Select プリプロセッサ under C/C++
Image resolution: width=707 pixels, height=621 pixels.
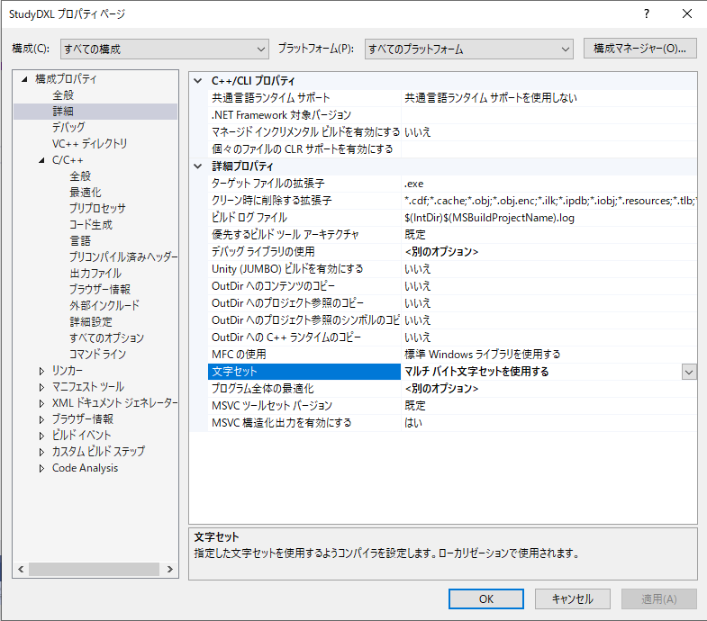point(97,209)
